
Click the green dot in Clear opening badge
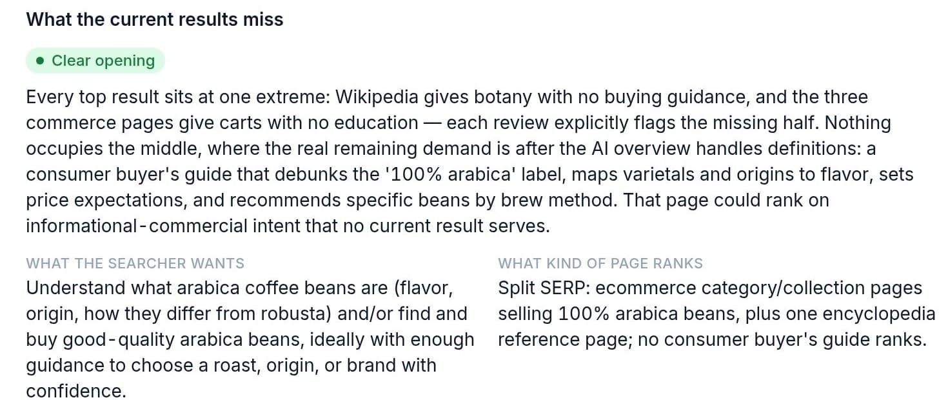pyautogui.click(x=40, y=61)
